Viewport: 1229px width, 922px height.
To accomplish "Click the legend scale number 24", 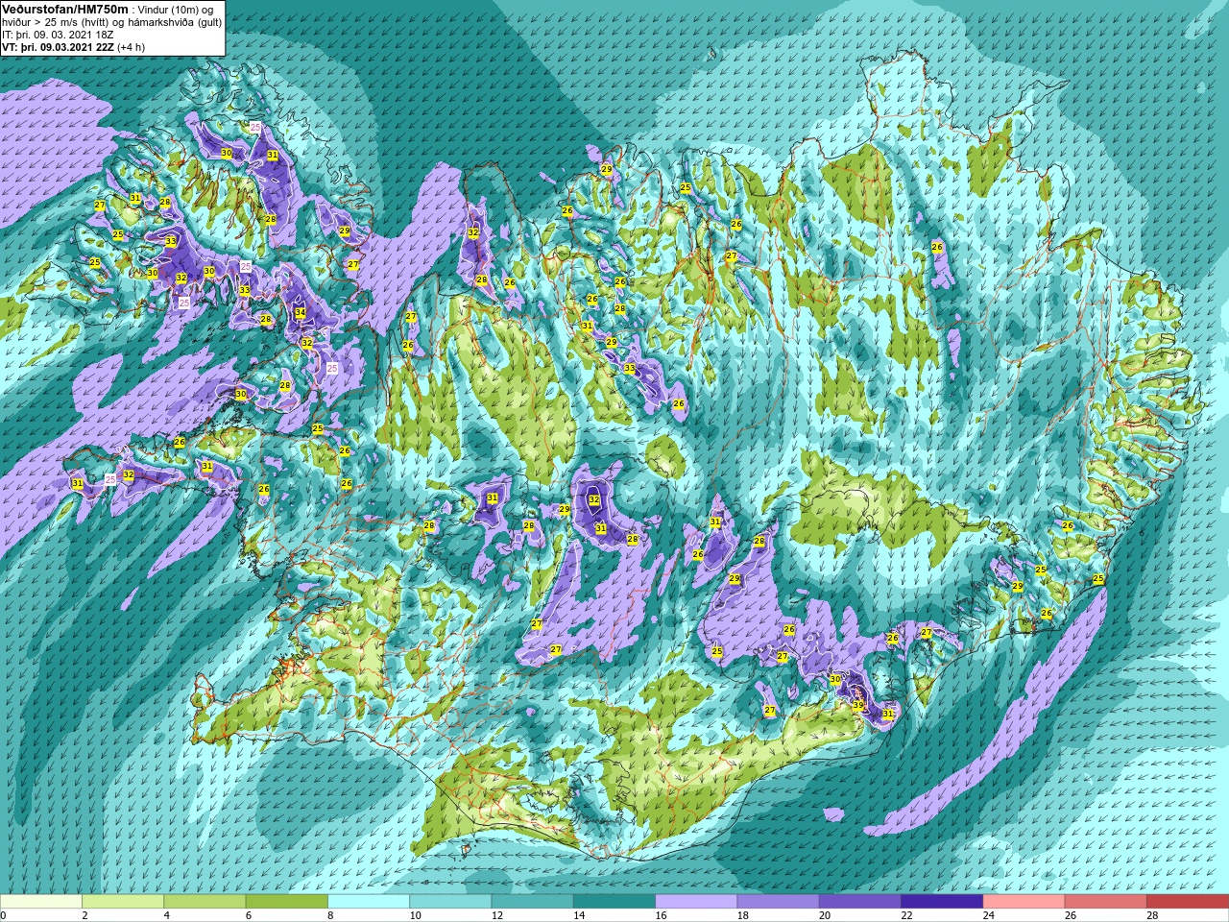I will 988,916.
